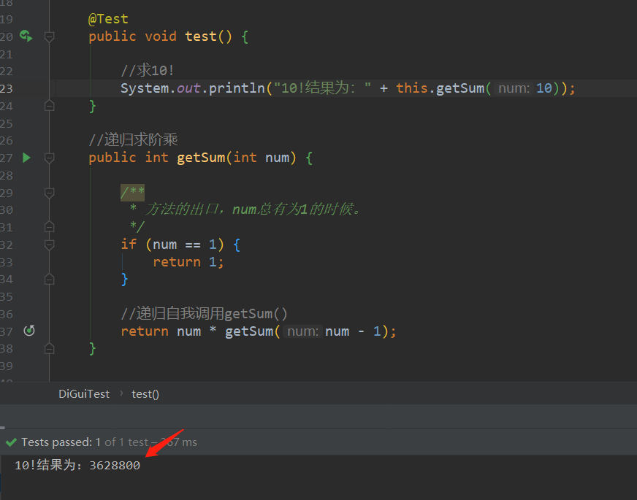Screen dimensions: 637x500
Task: Click line number 37 in the gutter
Action: tap(7, 331)
